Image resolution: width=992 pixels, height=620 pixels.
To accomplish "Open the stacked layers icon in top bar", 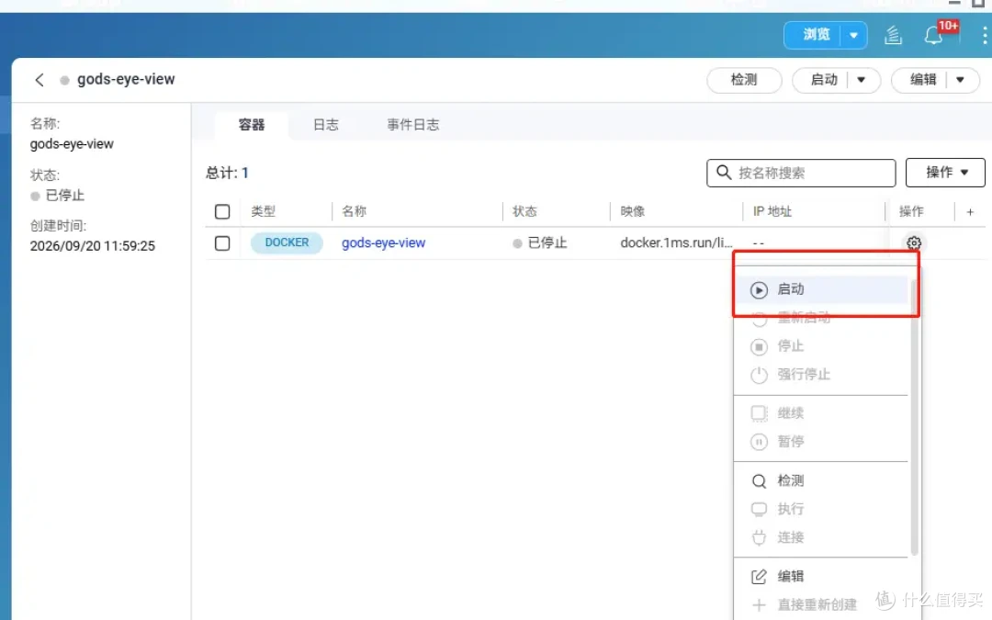I will (893, 35).
